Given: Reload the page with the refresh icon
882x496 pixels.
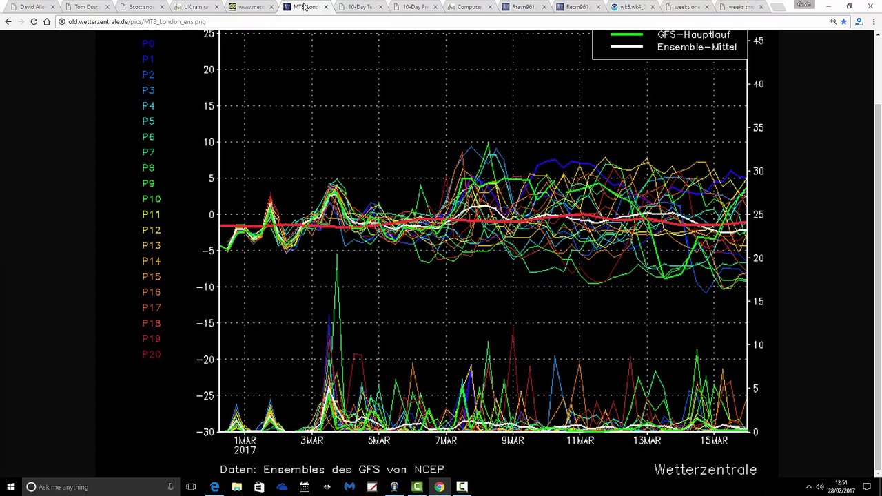Looking at the screenshot, I should coord(34,21).
